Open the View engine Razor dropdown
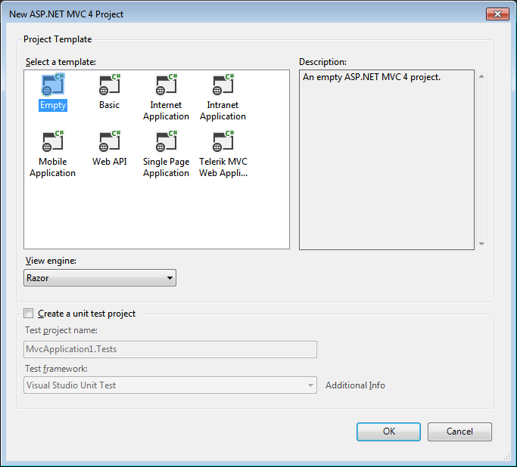Viewport: 517px width, 467px height. 100,278
